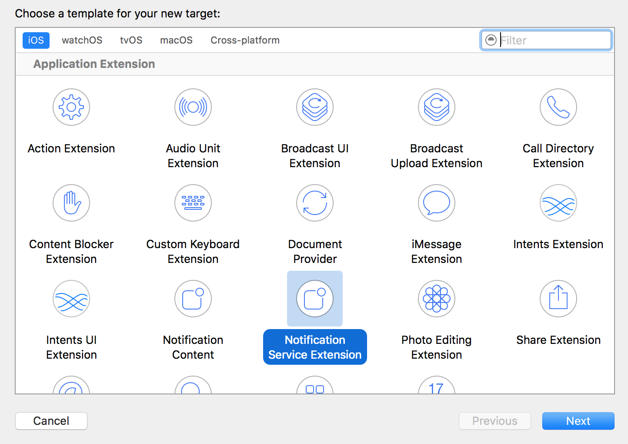Pick the Notification Content template
The image size is (628, 444).
pyautogui.click(x=193, y=299)
